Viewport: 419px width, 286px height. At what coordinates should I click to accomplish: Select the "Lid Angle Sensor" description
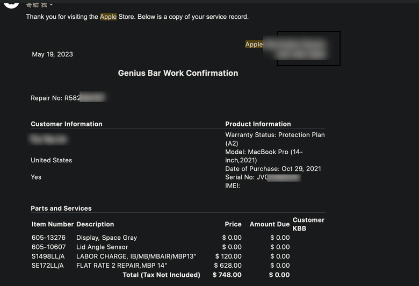[102, 247]
